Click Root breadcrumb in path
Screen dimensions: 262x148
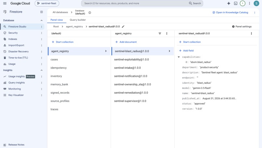click(x=56, y=27)
